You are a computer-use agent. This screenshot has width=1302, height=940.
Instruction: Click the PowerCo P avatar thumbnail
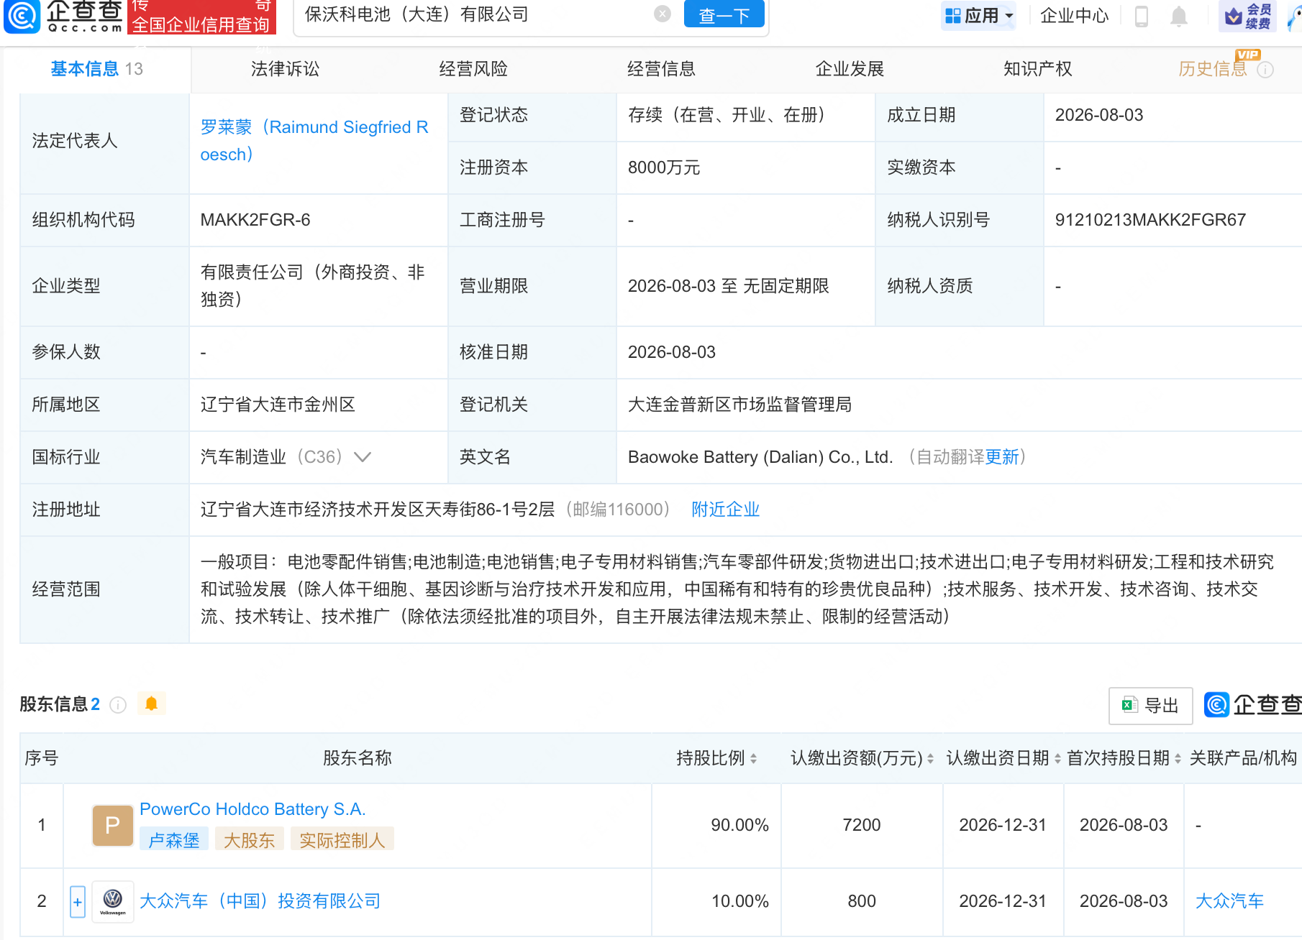coord(113,825)
